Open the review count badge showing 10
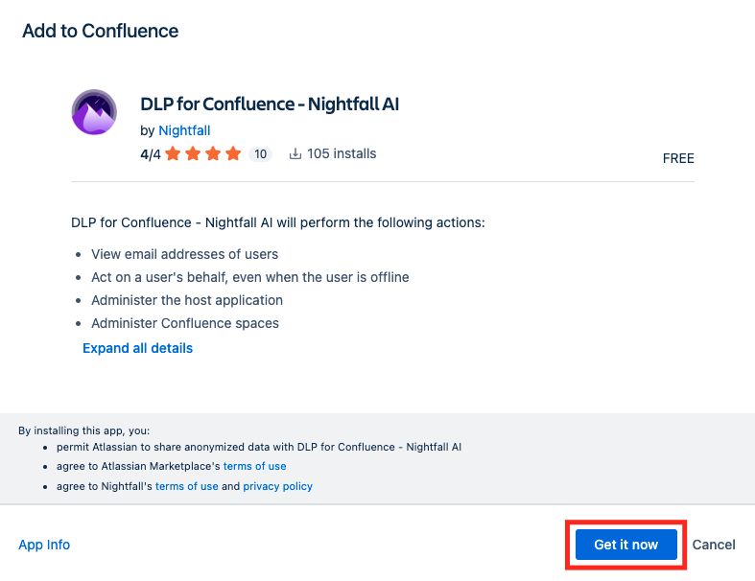The height and width of the screenshot is (581, 755). click(x=260, y=154)
